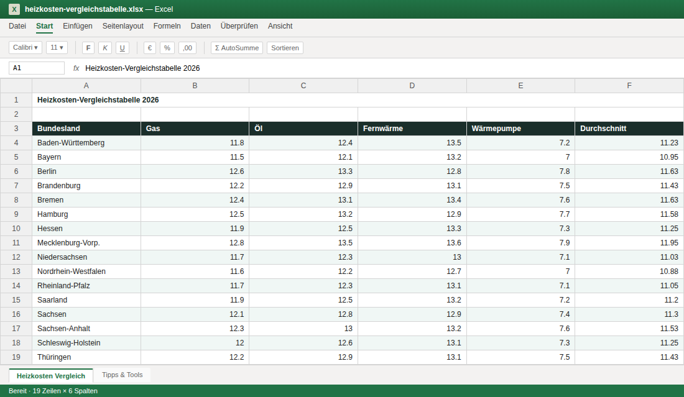Click the Σ AutoSumme button

pos(237,48)
